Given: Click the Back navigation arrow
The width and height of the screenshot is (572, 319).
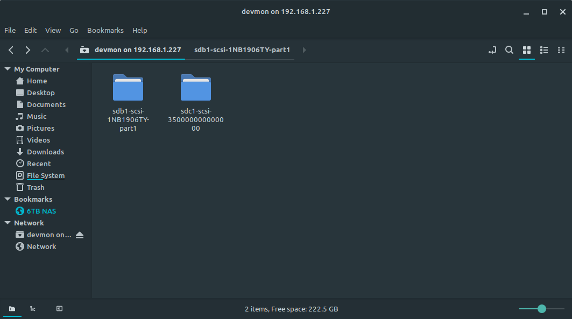Looking at the screenshot, I should (x=11, y=50).
